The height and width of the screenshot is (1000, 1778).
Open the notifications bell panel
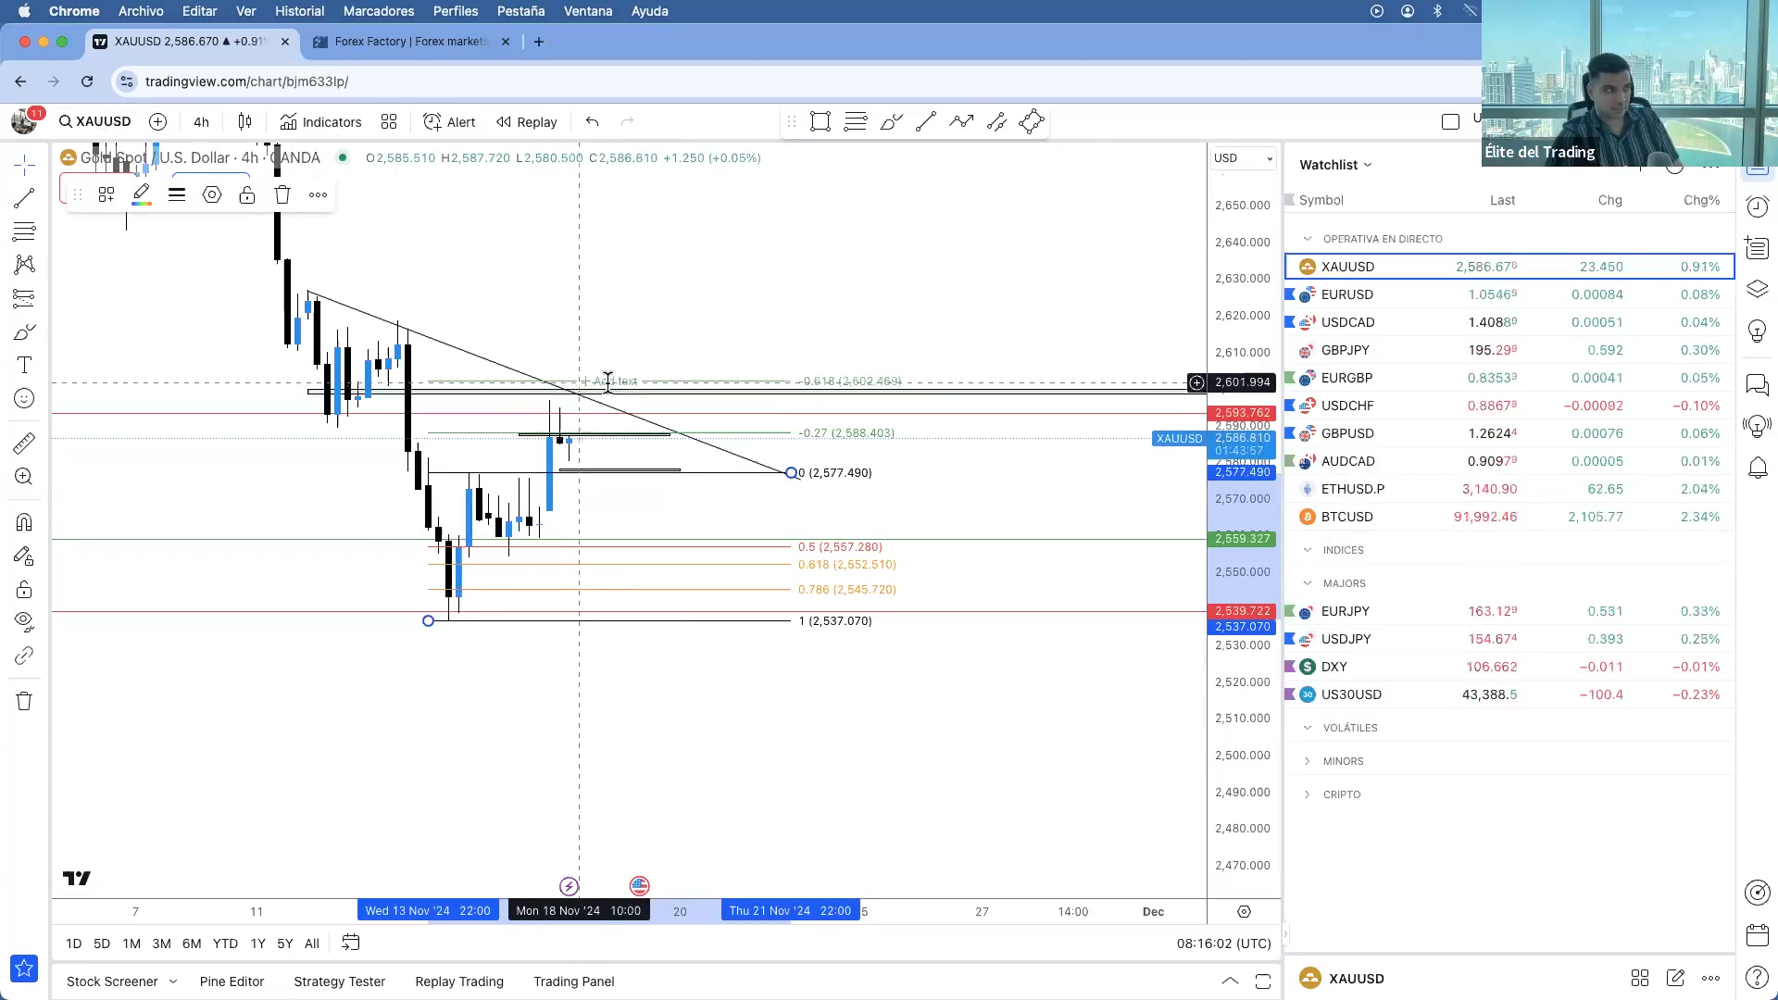(x=1757, y=468)
